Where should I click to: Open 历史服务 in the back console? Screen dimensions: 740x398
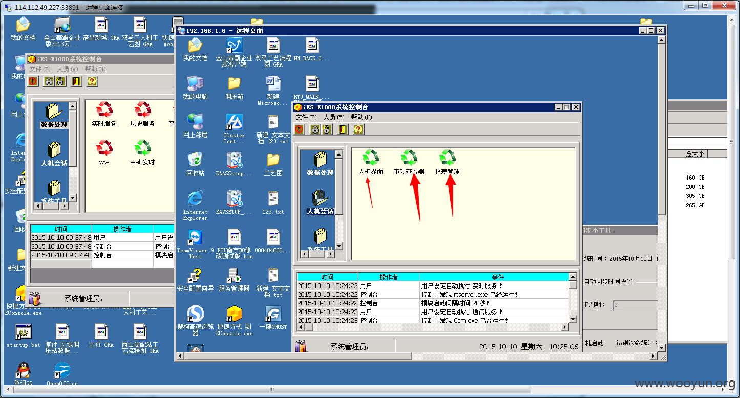tap(142, 114)
